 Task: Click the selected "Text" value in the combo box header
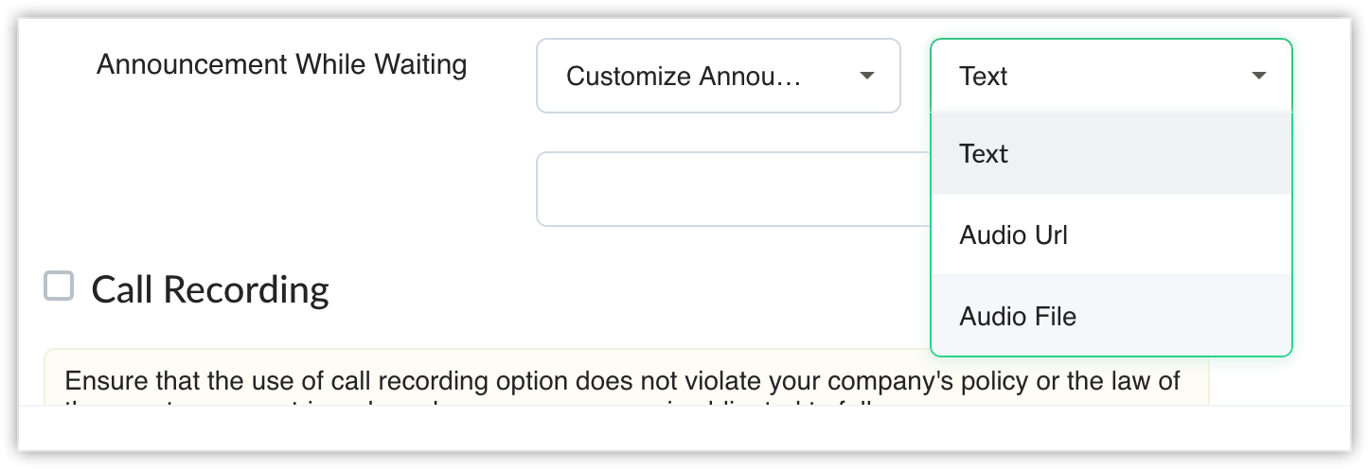point(984,76)
